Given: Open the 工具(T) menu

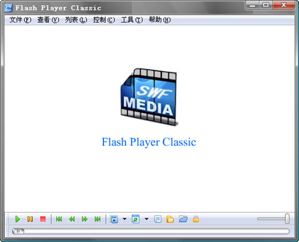Looking at the screenshot, I should [132, 20].
